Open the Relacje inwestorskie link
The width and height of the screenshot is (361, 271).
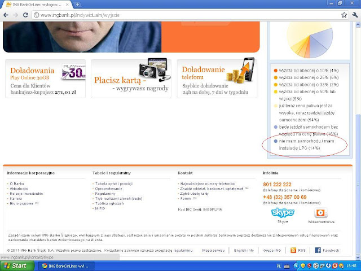(27, 194)
